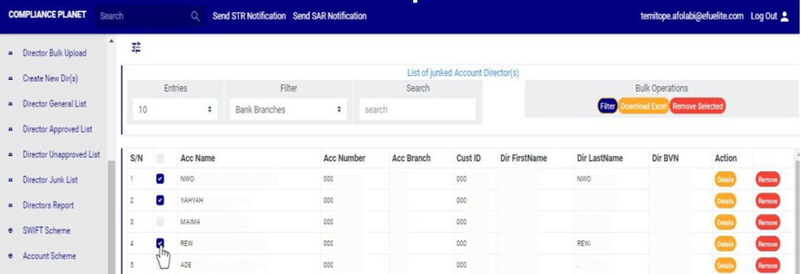
Task: Open the Entries count dropdown
Action: [175, 109]
